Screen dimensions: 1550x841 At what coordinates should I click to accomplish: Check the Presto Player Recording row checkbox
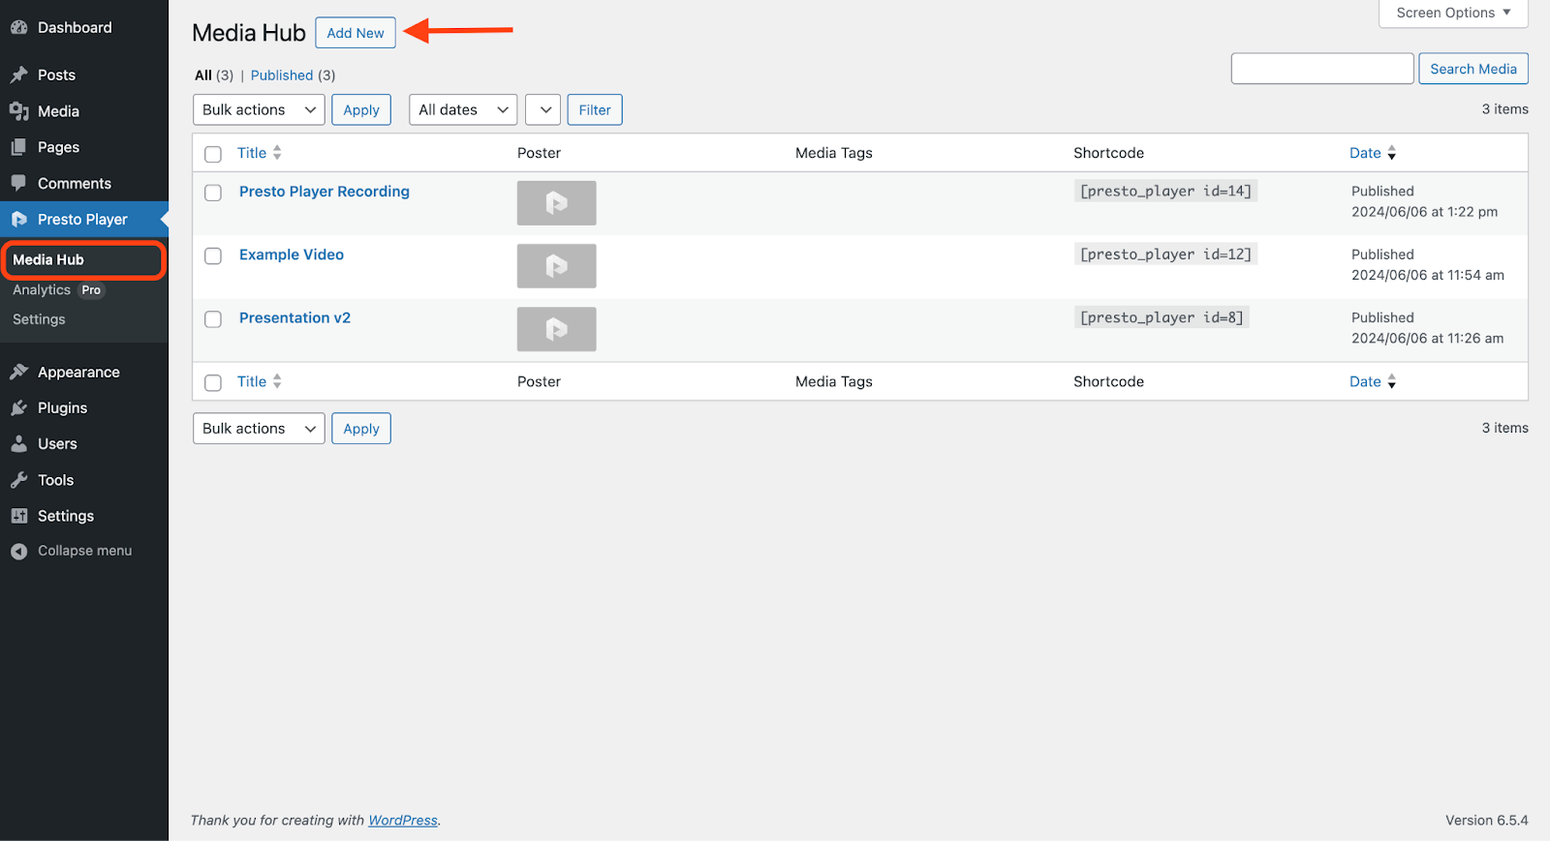click(x=213, y=193)
